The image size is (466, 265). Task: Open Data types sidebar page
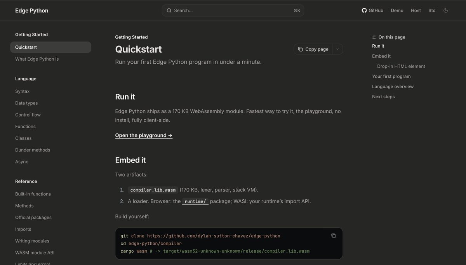point(26,103)
